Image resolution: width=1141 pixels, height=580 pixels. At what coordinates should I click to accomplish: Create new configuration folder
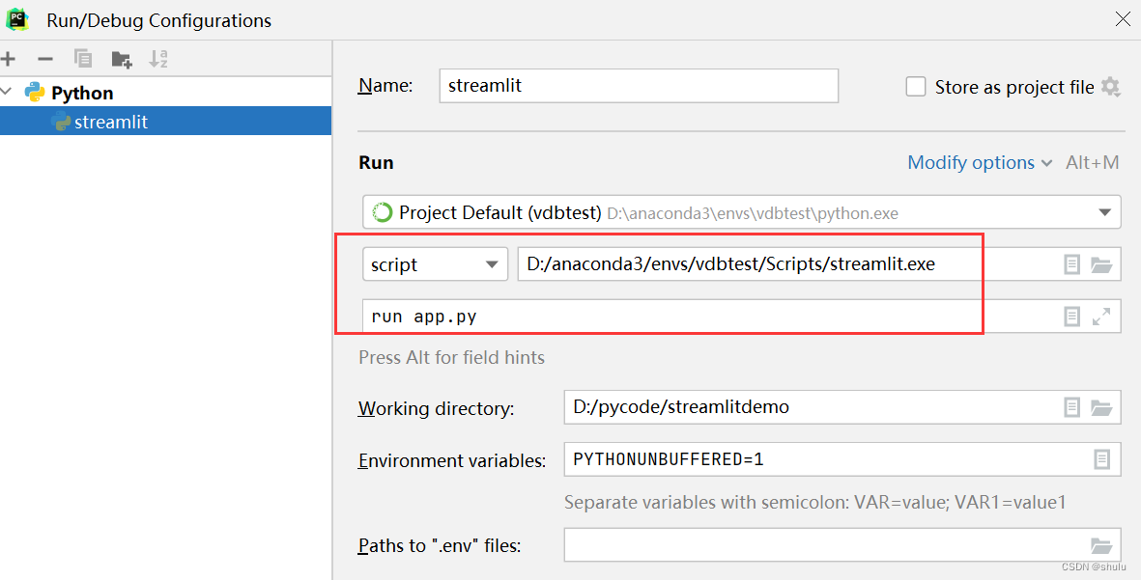[122, 59]
